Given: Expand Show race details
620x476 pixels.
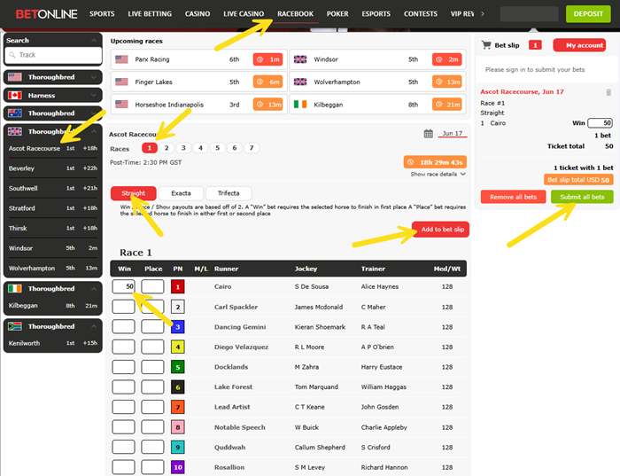Looking at the screenshot, I should [438, 175].
